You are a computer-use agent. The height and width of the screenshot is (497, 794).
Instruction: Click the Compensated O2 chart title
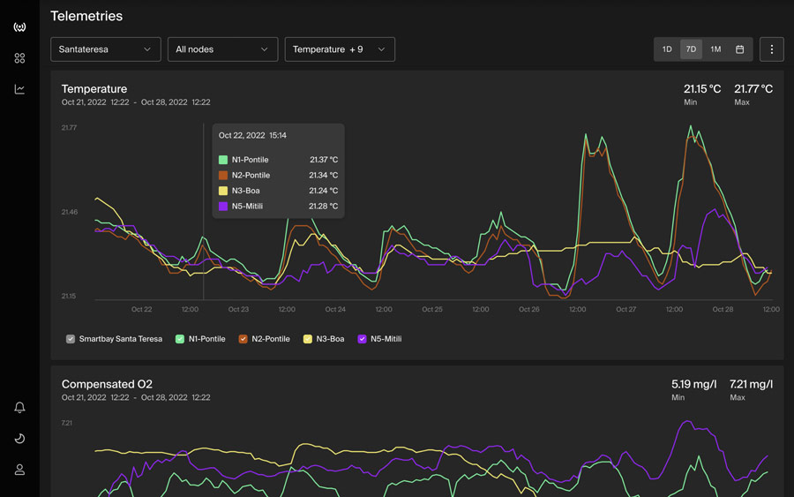pos(107,384)
